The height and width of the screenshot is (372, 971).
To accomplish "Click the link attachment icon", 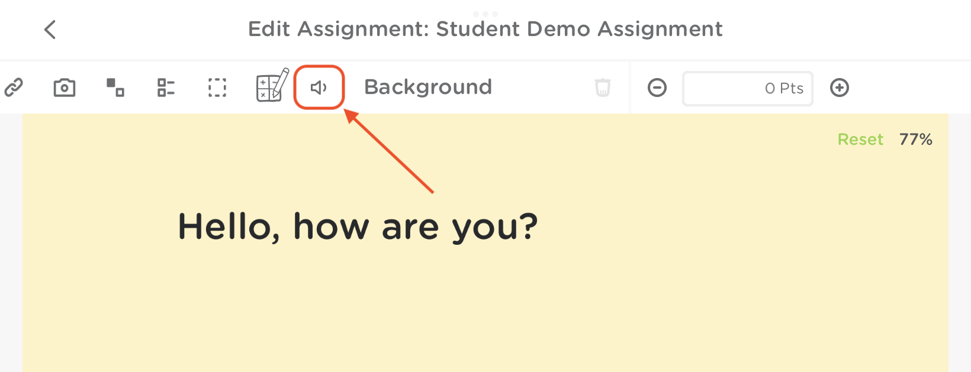I will tap(13, 88).
